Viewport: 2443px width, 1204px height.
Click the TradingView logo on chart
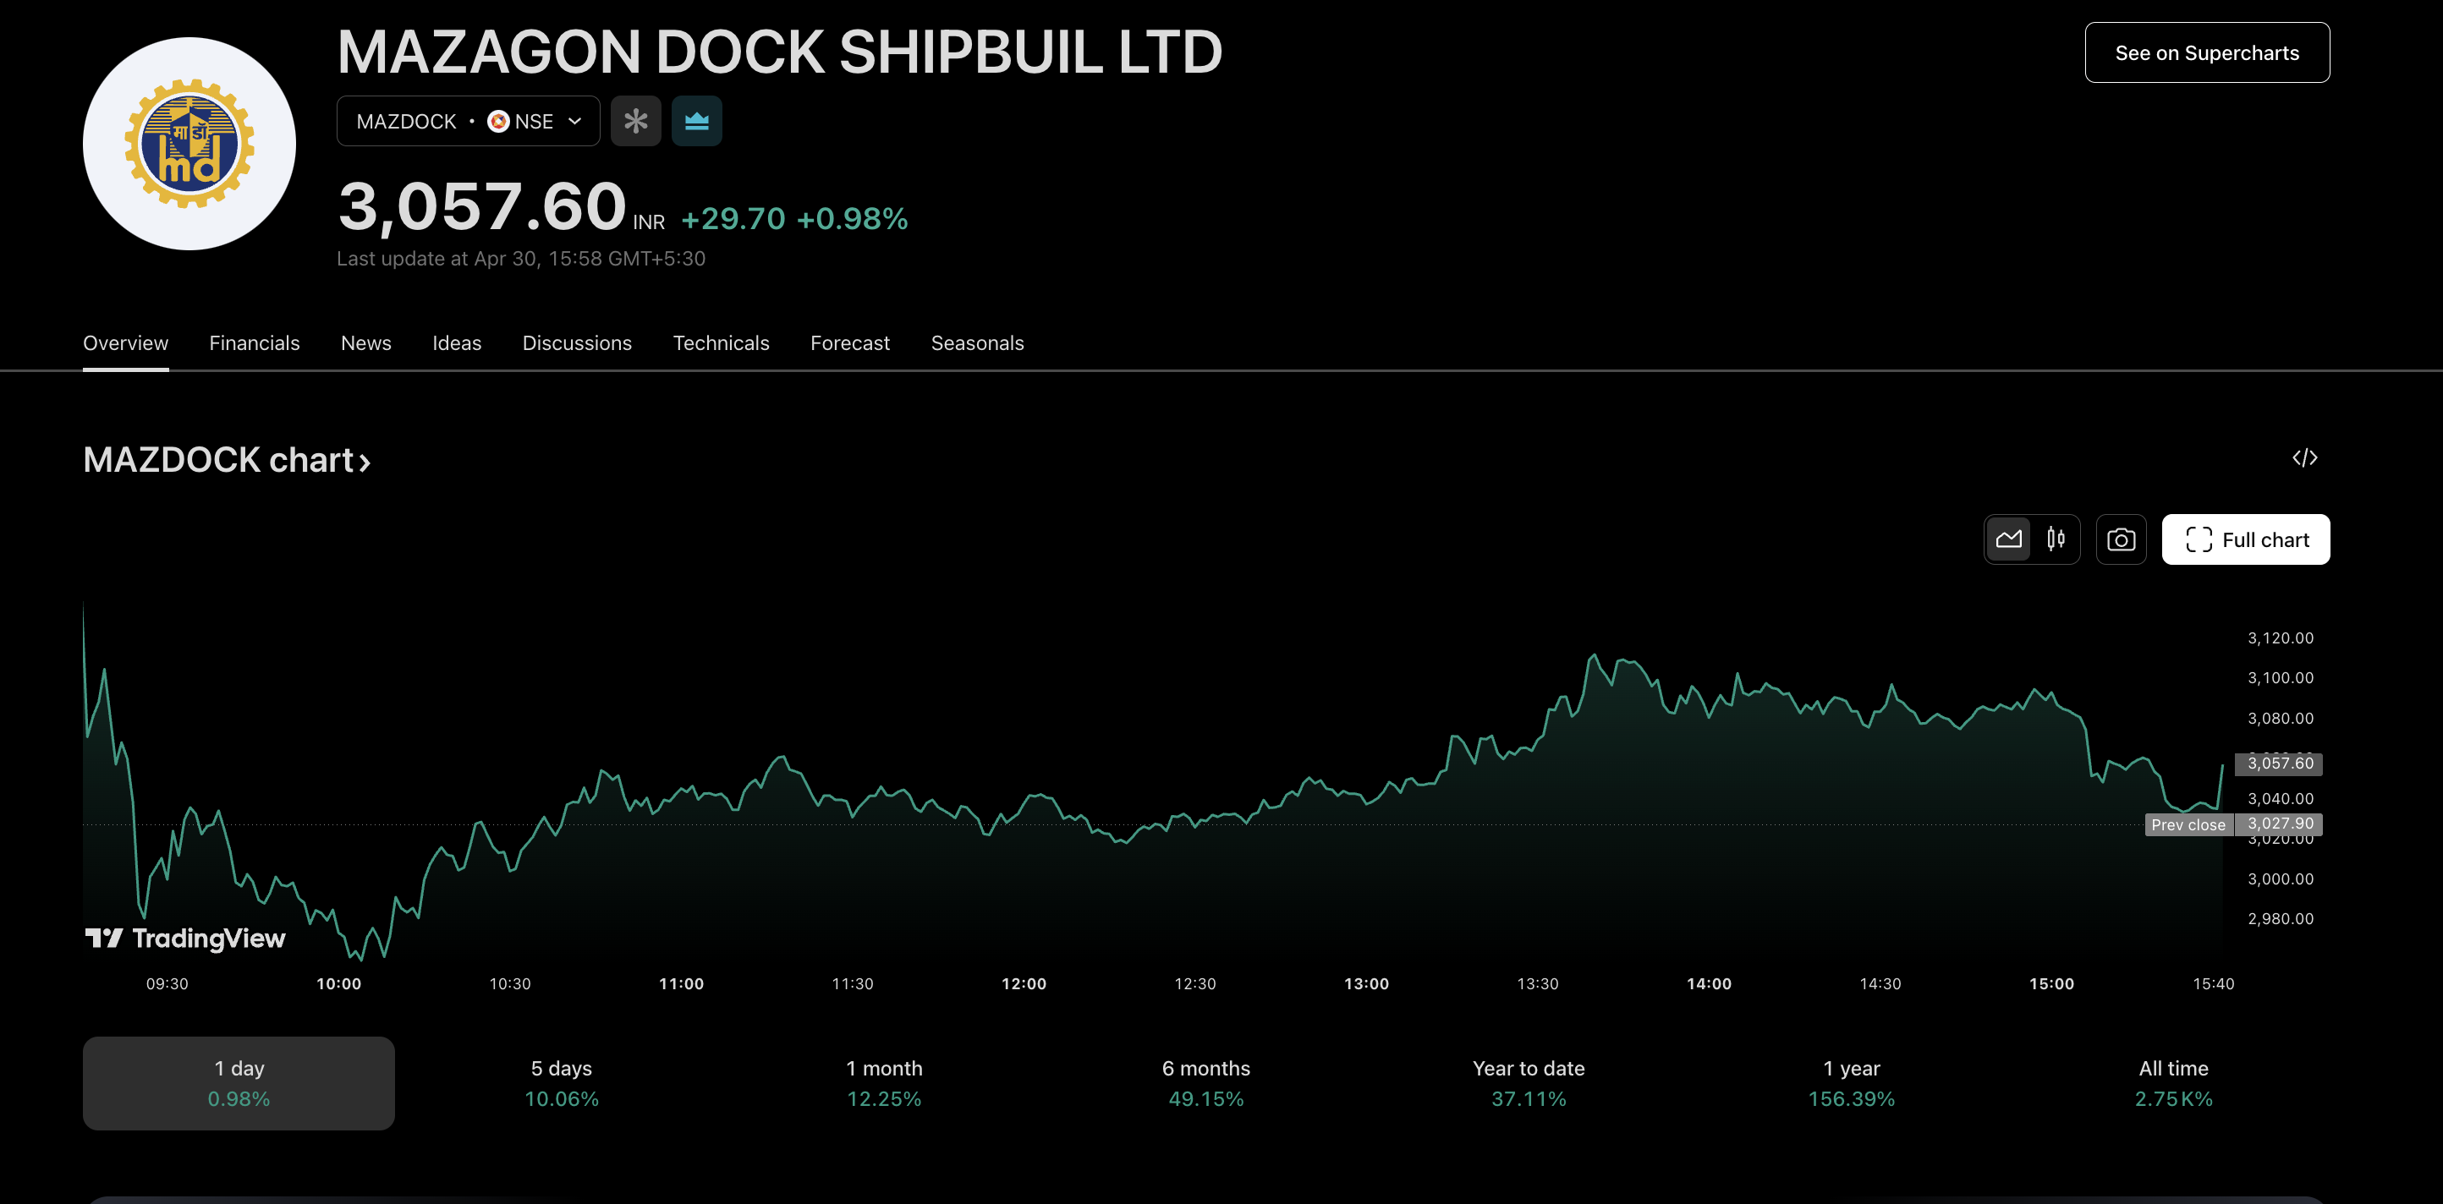tap(185, 939)
